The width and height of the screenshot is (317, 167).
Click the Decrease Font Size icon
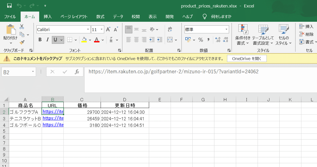(x=116, y=29)
